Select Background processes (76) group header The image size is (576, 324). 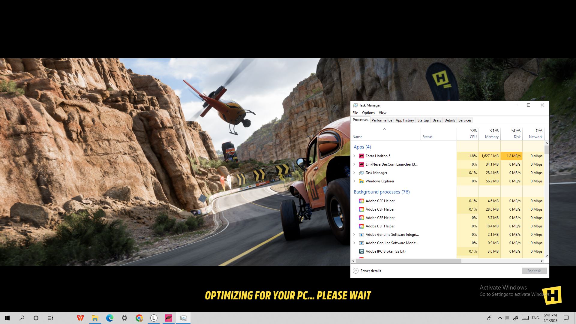(x=382, y=192)
